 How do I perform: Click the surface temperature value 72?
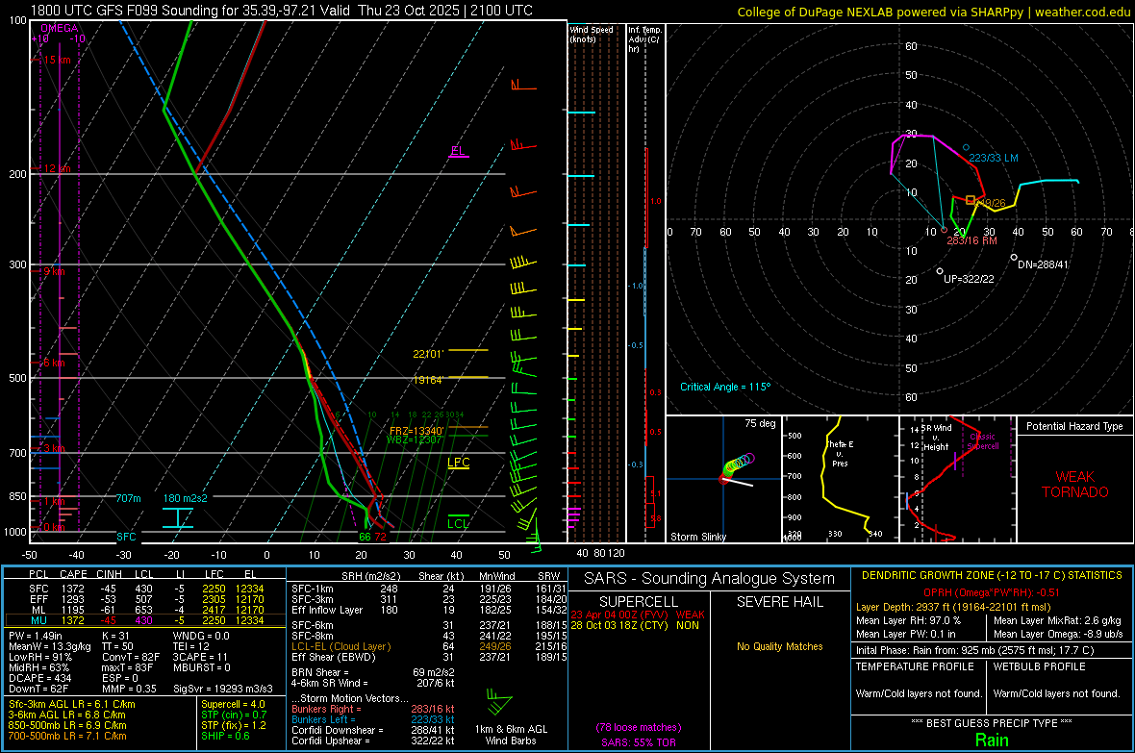click(380, 537)
